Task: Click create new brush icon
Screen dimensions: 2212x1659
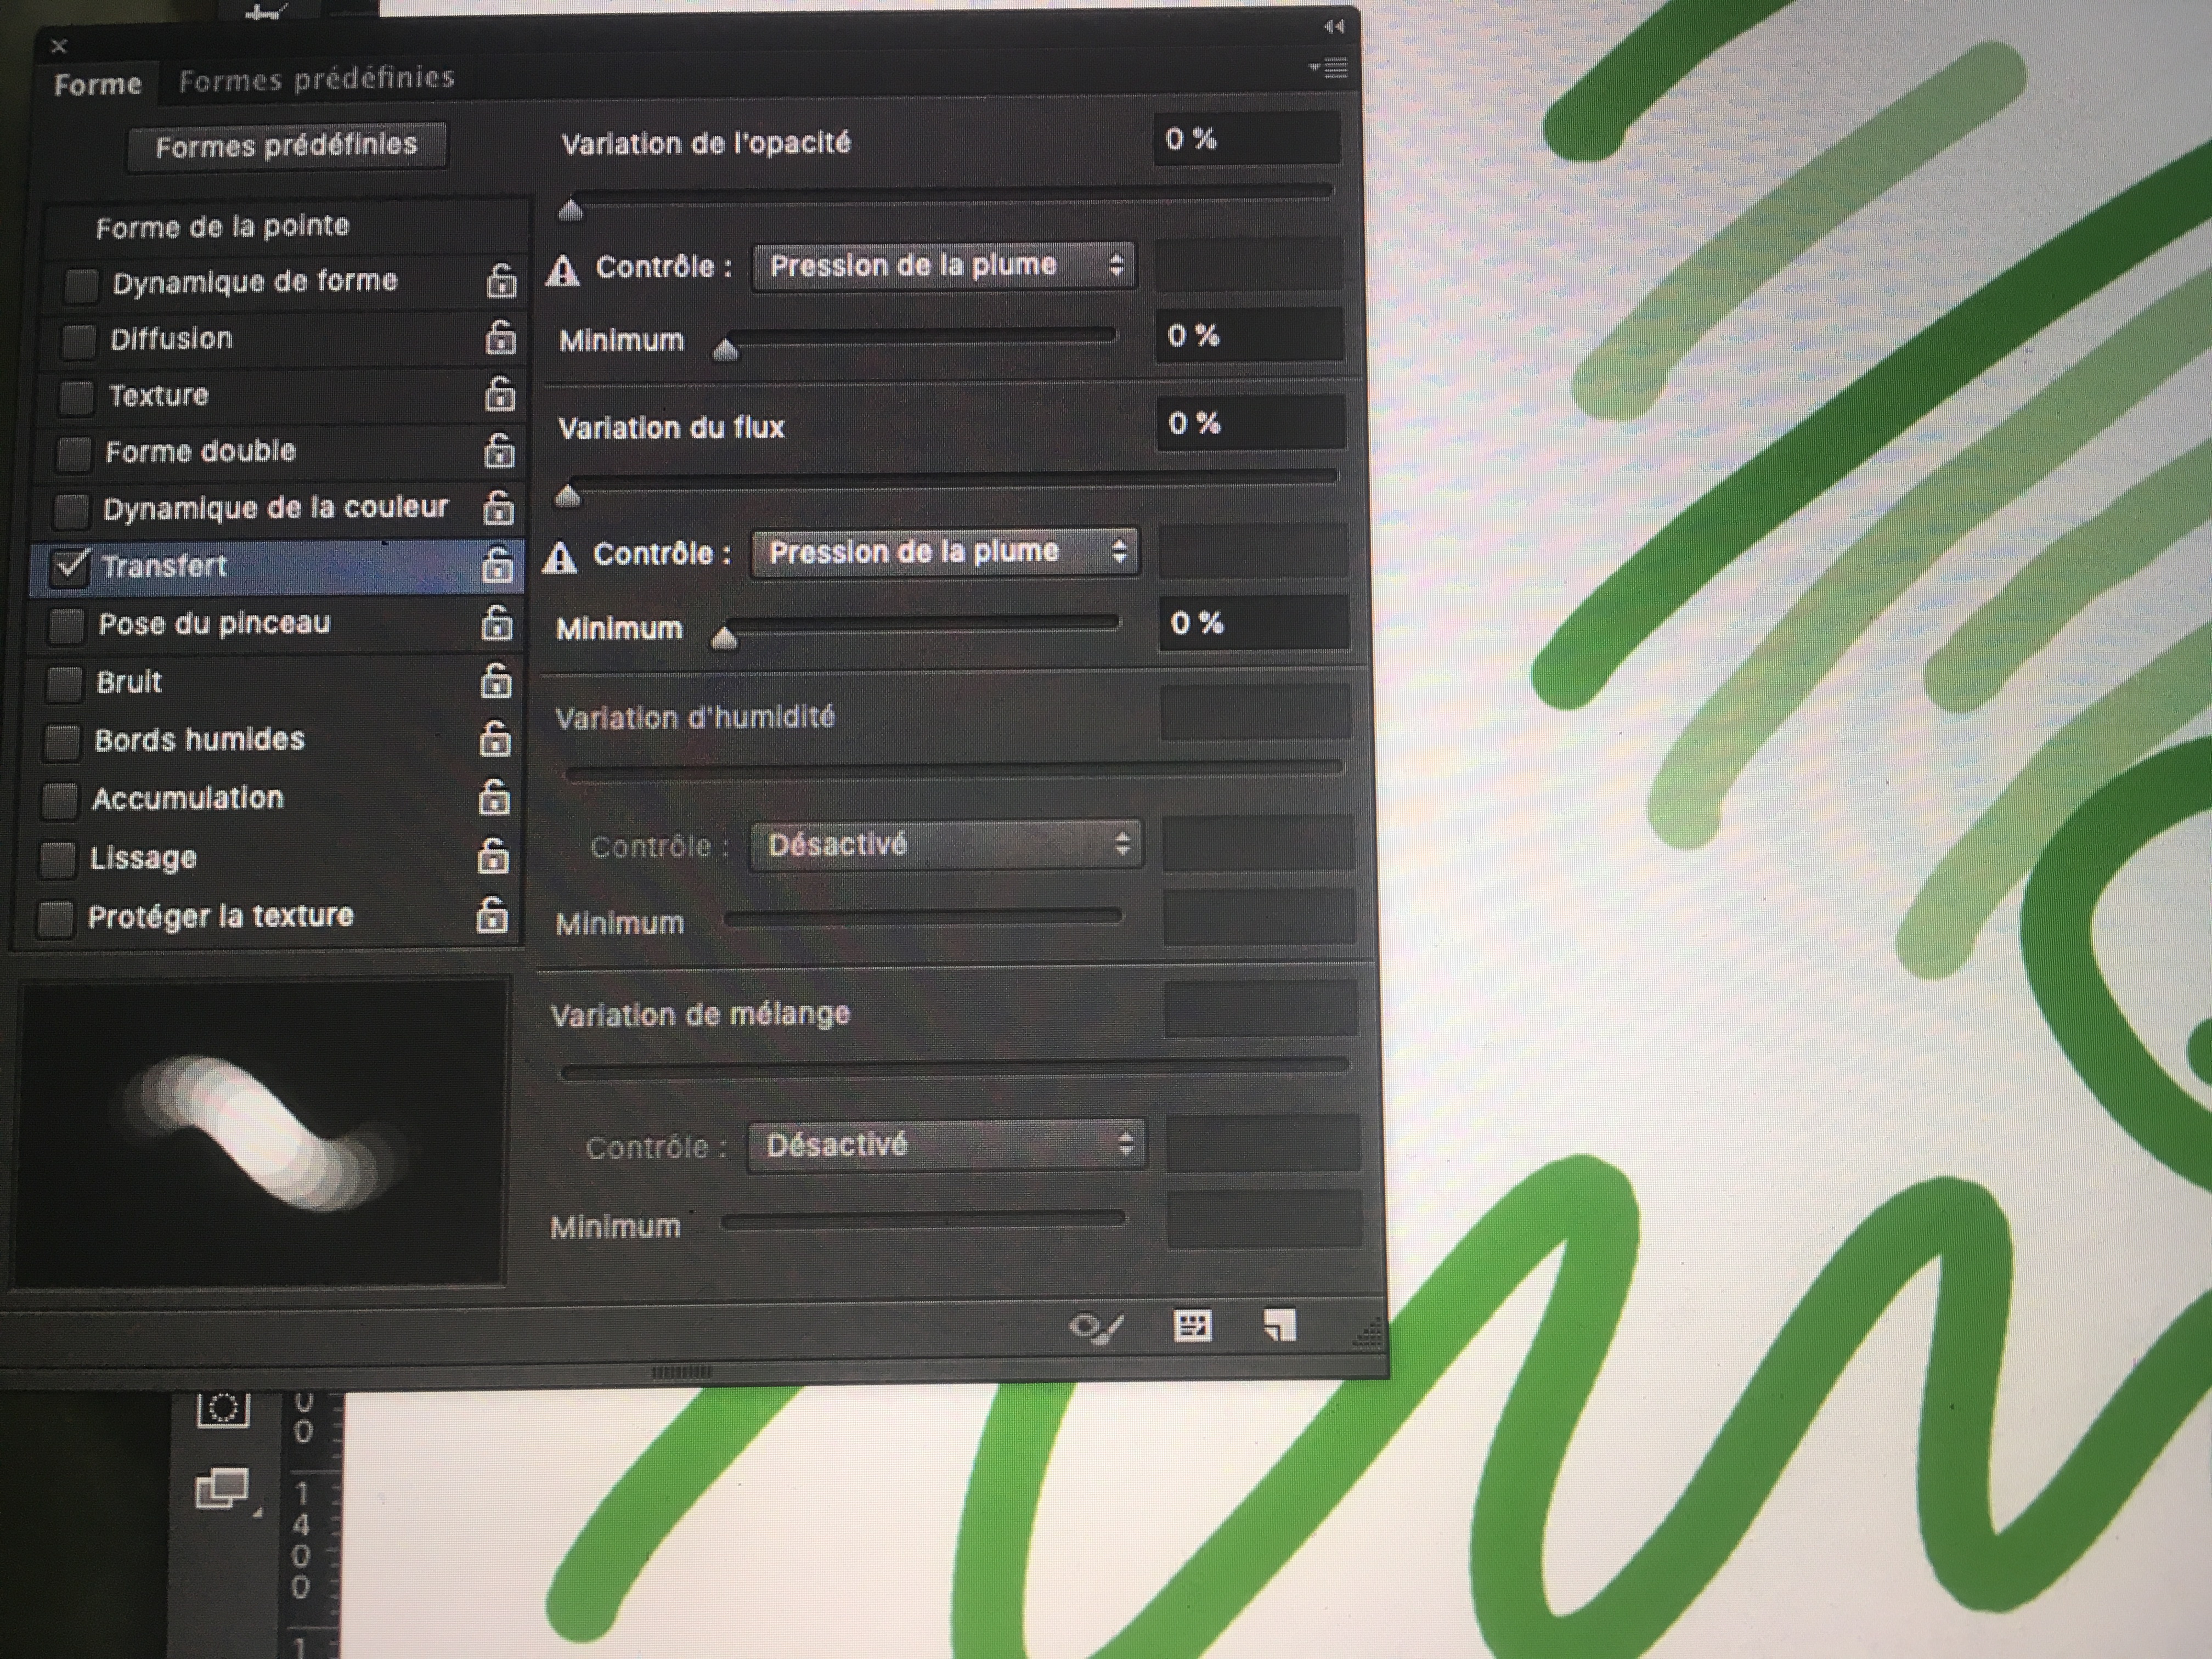Action: click(x=1280, y=1325)
